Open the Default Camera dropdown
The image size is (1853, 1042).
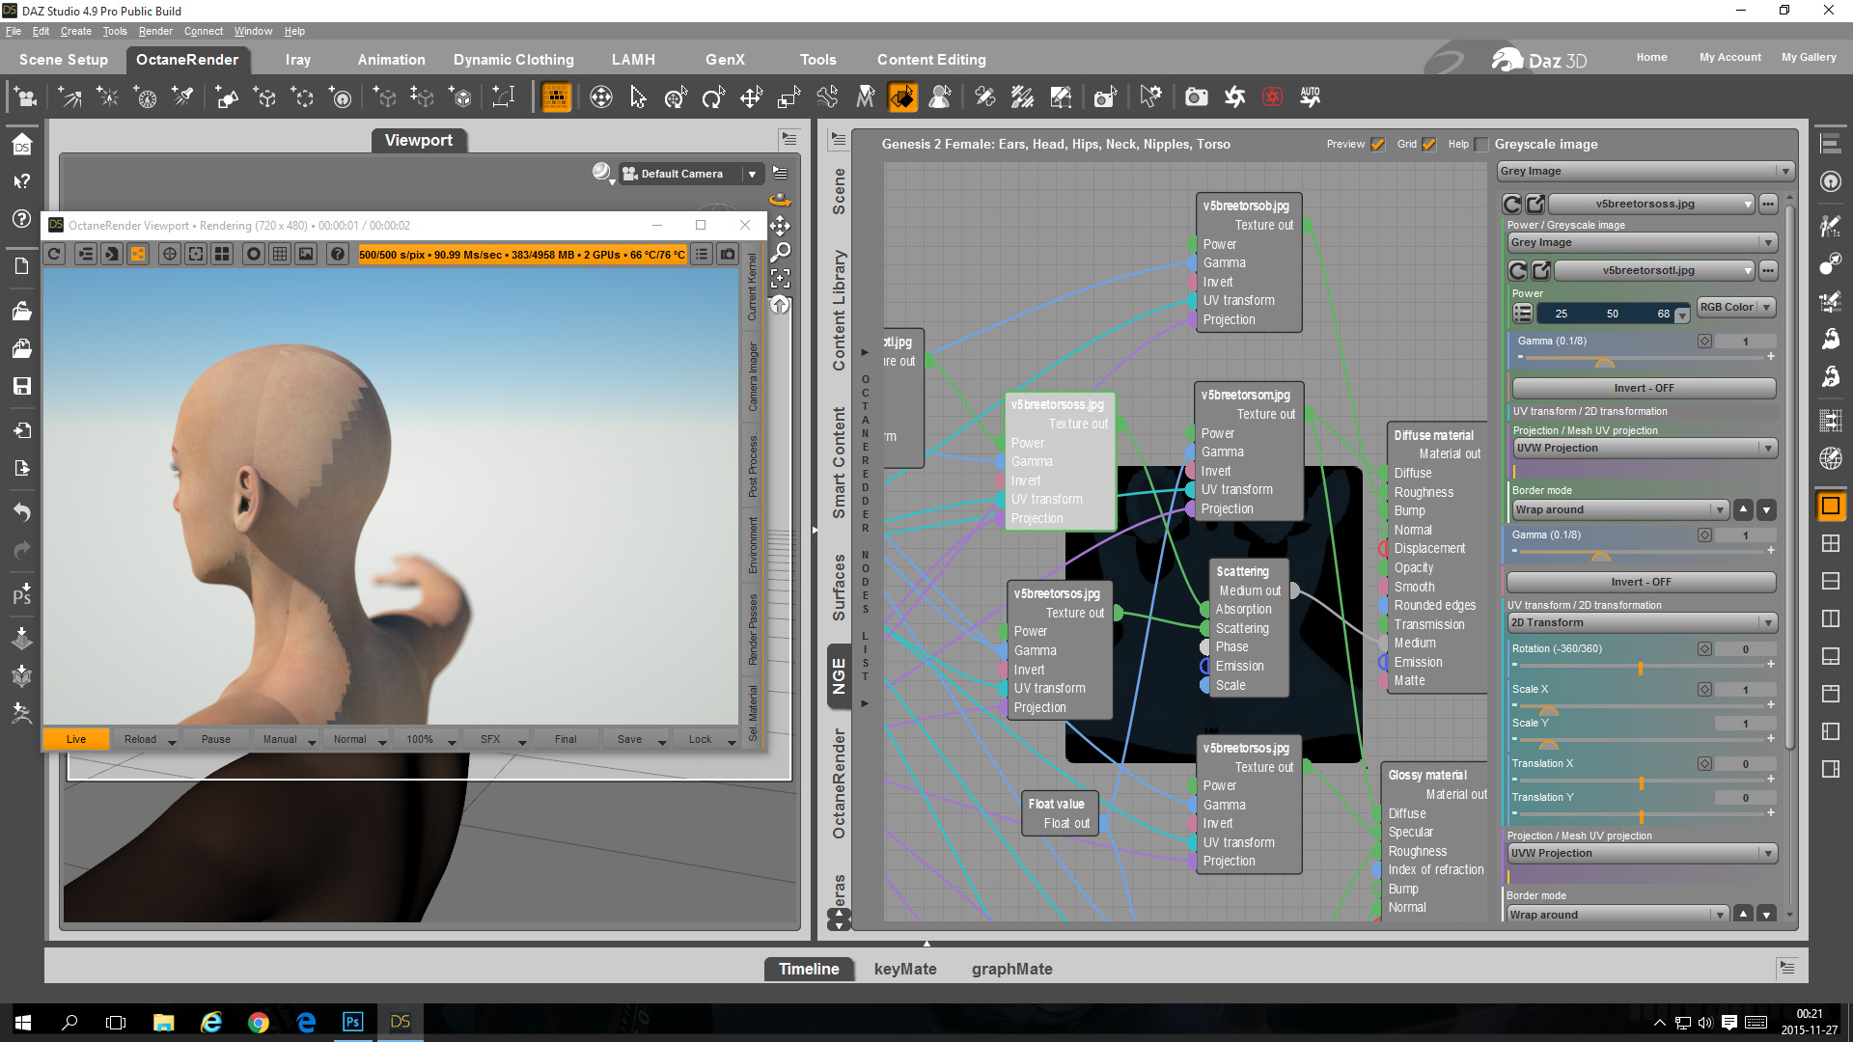(752, 174)
